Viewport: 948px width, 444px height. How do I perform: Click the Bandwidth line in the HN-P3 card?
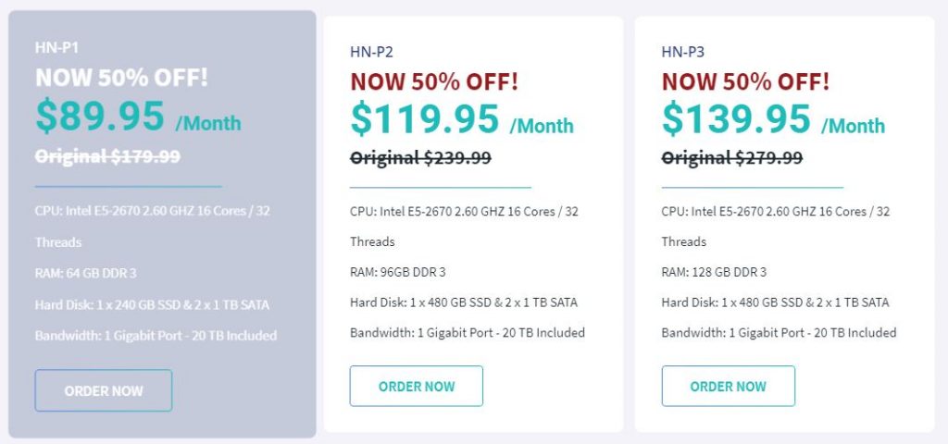(779, 332)
